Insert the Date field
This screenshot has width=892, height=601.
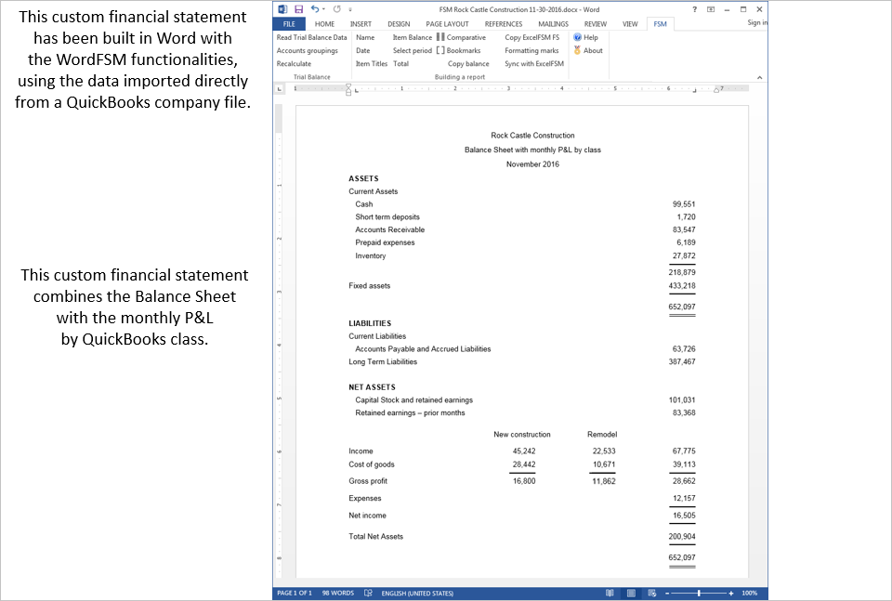(x=363, y=50)
